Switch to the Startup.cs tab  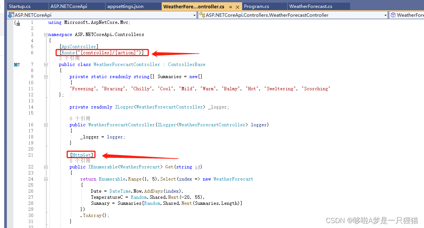(19, 6)
